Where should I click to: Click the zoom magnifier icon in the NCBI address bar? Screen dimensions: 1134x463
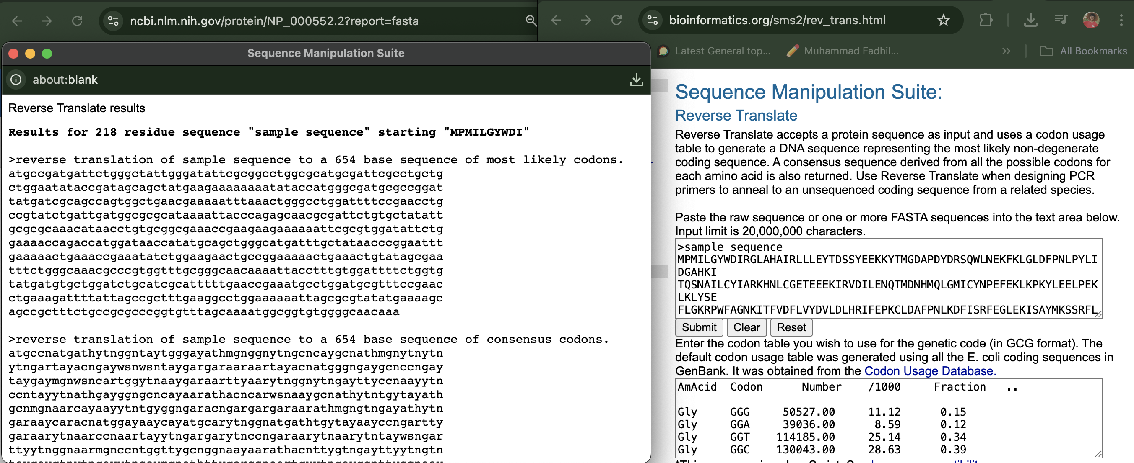tap(531, 21)
